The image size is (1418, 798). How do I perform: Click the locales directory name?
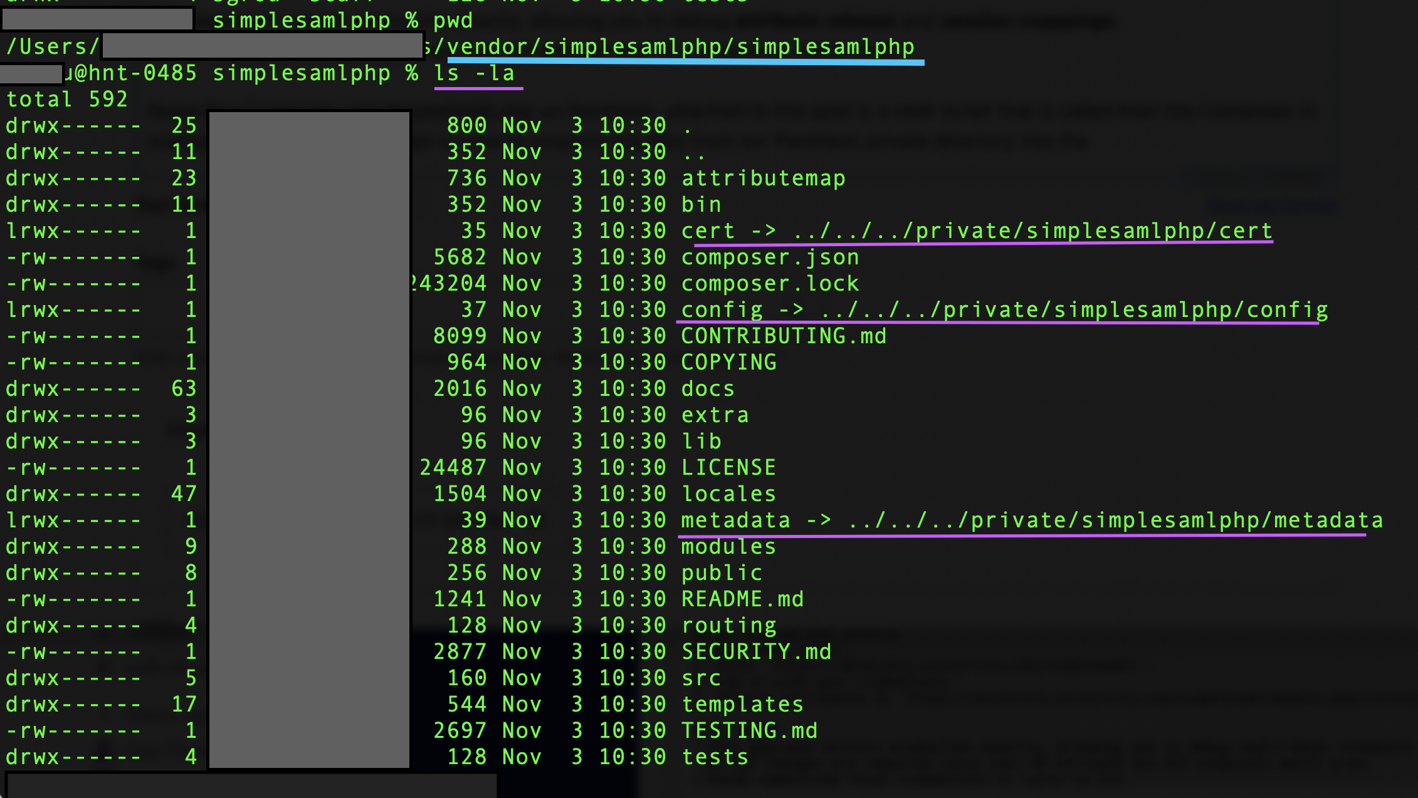tap(728, 494)
